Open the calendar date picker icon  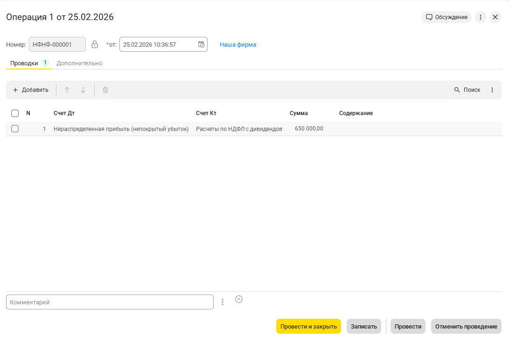tap(201, 44)
